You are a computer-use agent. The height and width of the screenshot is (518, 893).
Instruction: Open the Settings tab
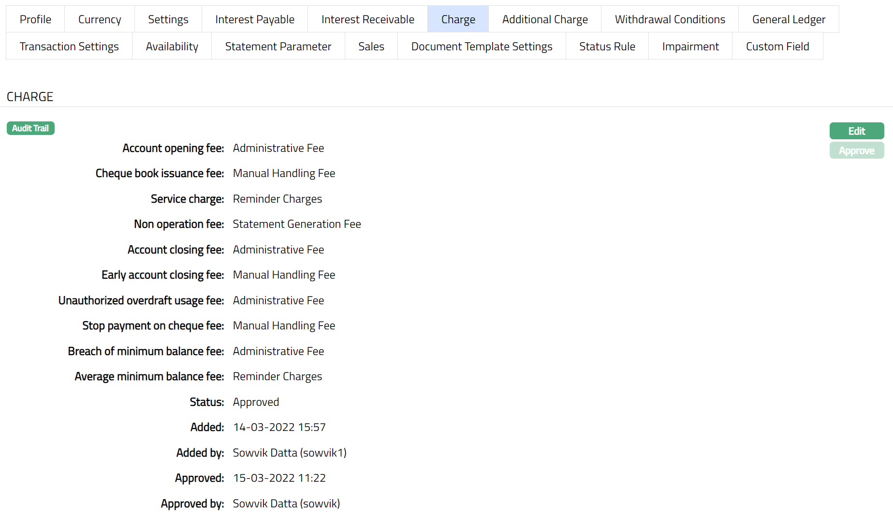tap(168, 19)
